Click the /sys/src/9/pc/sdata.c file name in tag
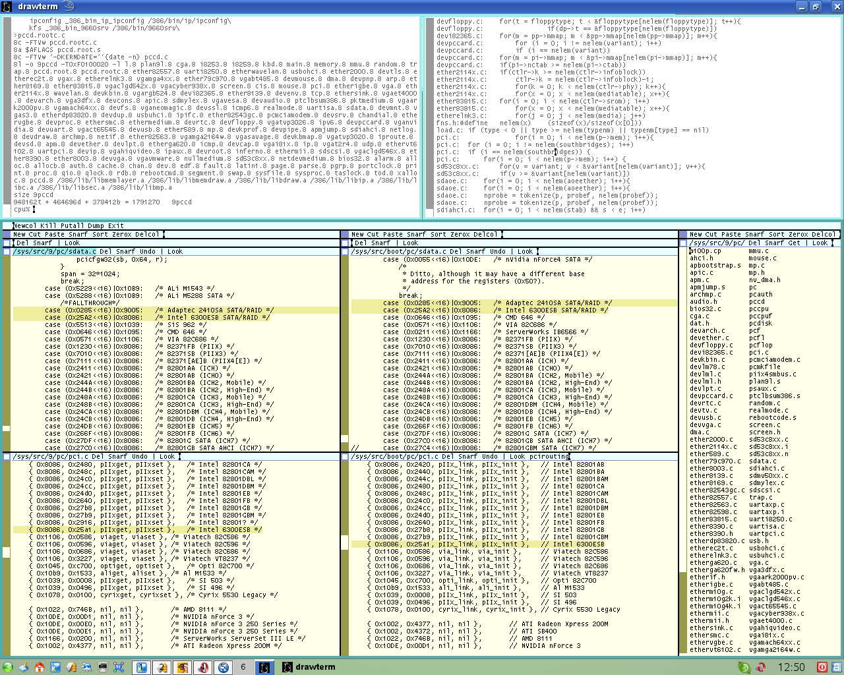844x675 pixels. point(54,251)
